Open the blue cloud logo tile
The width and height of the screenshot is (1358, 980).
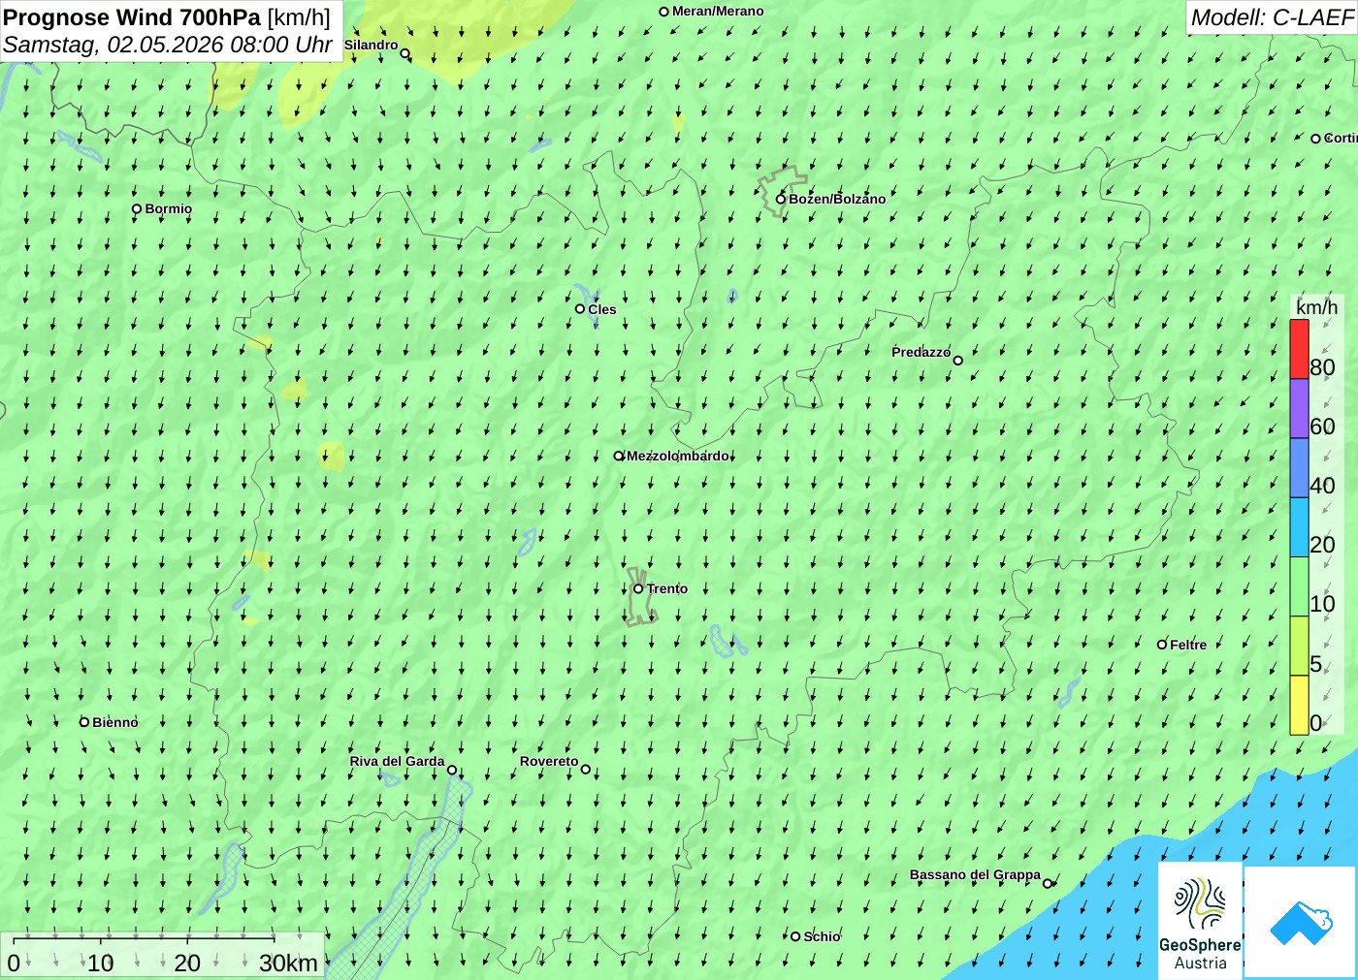click(x=1300, y=922)
